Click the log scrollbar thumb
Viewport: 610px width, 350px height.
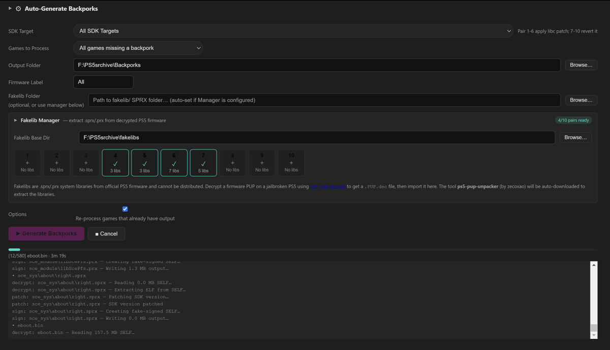point(593,328)
